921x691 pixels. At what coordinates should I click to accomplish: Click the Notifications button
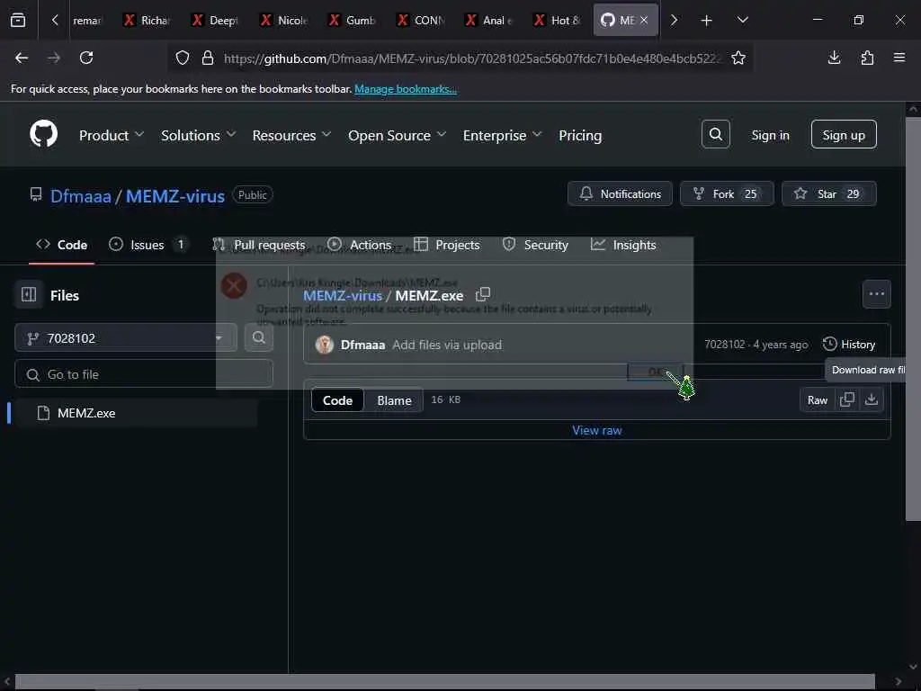click(620, 194)
